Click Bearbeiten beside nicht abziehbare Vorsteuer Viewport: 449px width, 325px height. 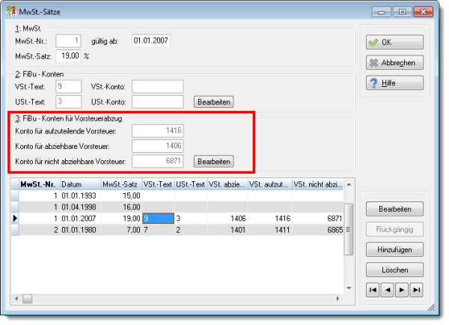tap(213, 161)
